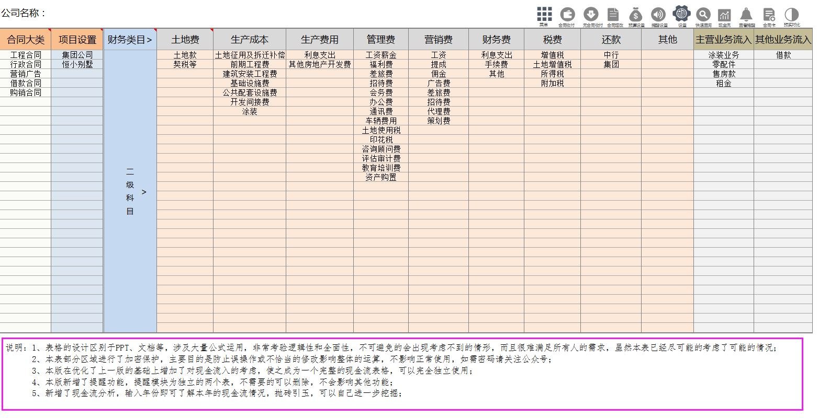
Task: Select the 恒小别墅 project cell
Action: 77,64
